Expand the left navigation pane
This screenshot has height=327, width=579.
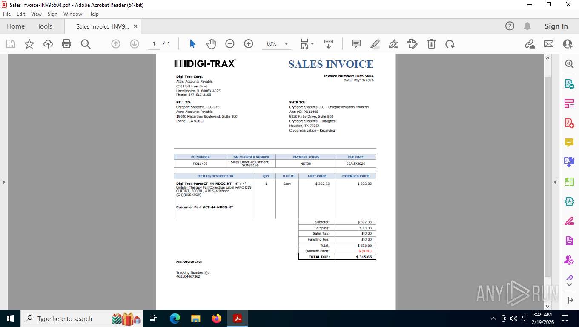[x=3, y=182]
